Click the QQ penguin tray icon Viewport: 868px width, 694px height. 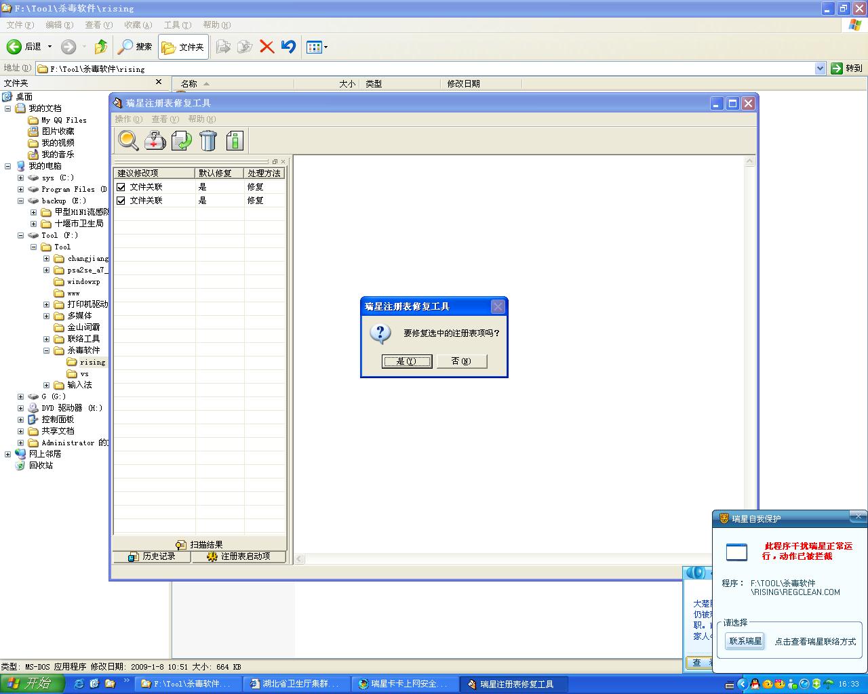(755, 684)
